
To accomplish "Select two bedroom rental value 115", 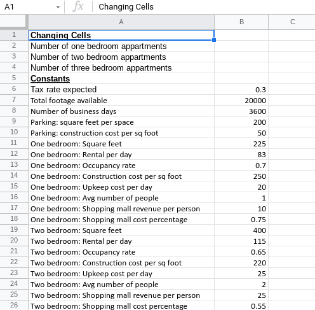I will pos(241,241).
